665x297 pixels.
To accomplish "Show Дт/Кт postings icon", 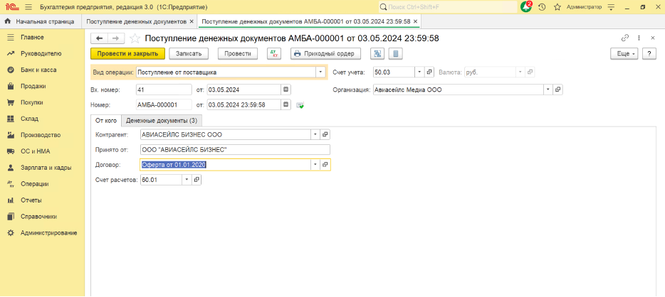I will [x=274, y=54].
